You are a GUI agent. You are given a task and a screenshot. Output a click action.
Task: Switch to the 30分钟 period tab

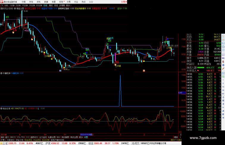pos(32,5)
